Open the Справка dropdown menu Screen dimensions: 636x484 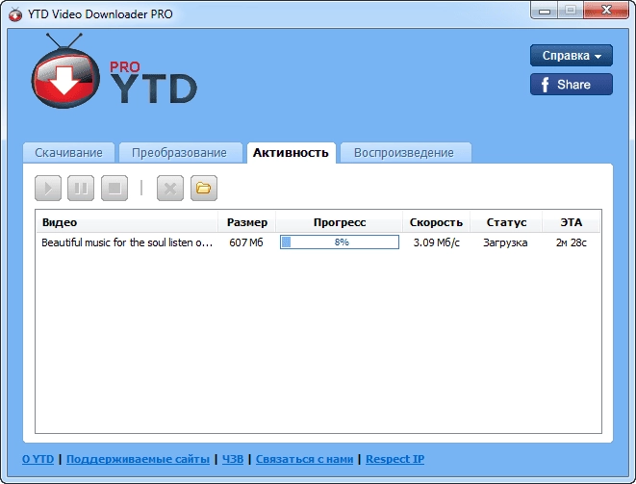point(572,55)
